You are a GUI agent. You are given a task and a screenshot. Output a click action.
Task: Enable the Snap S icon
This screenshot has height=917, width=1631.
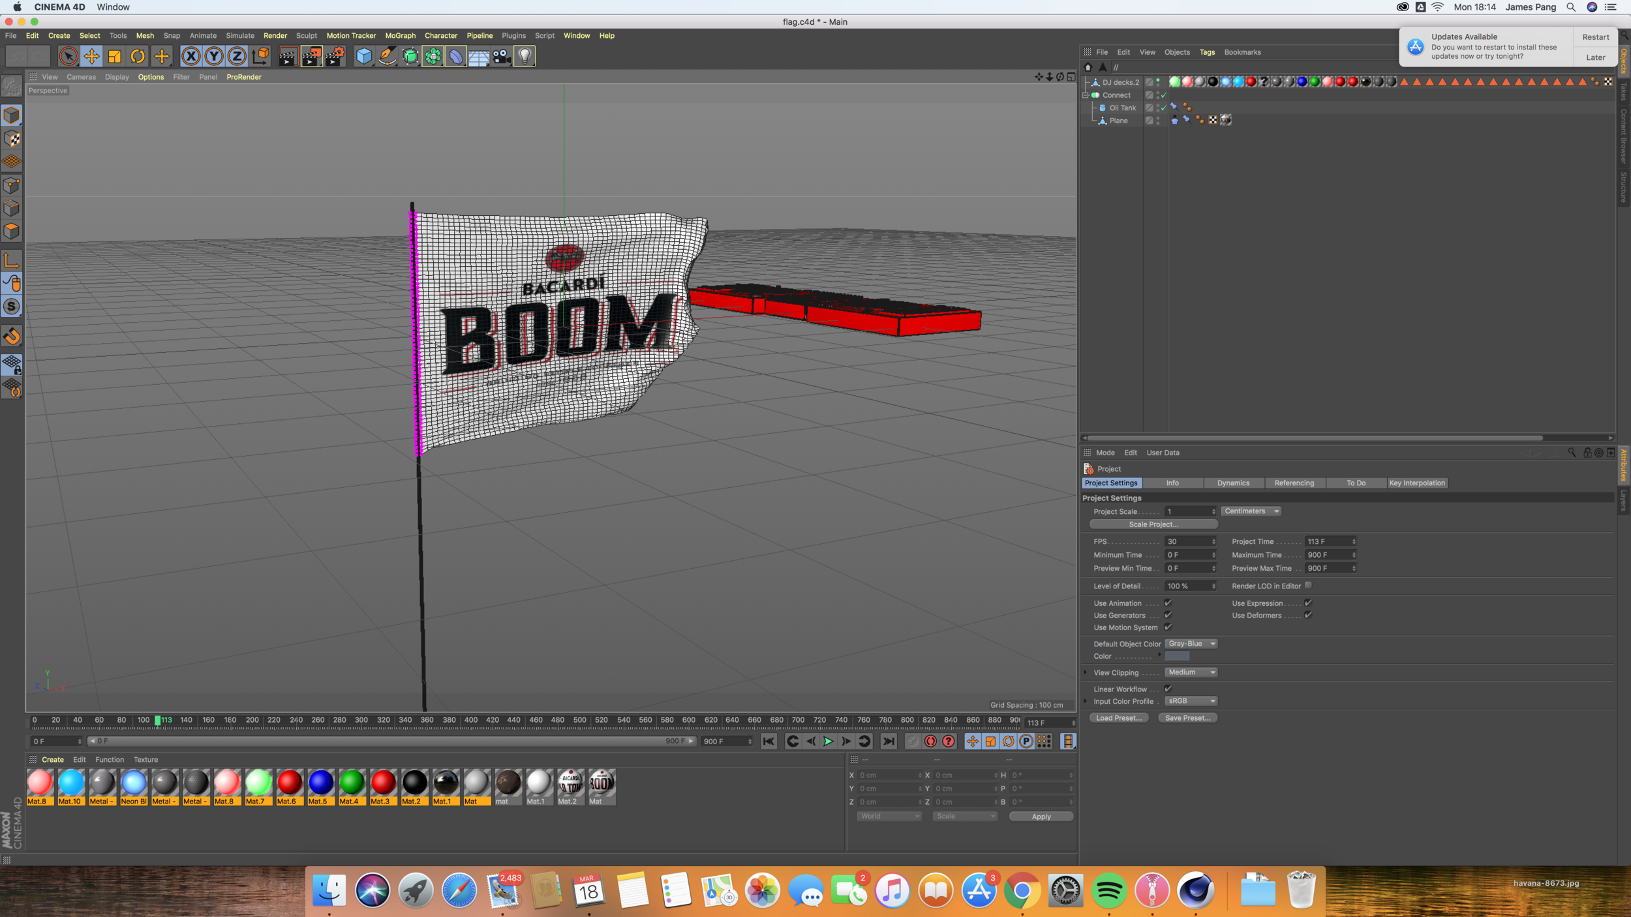(12, 307)
